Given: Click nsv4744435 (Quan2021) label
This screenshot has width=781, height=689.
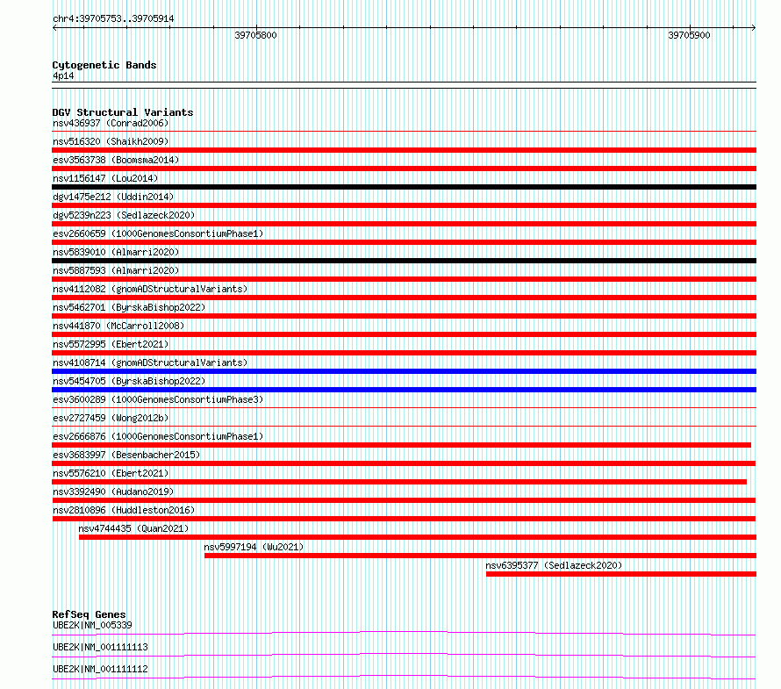Looking at the screenshot, I should 133,528.
